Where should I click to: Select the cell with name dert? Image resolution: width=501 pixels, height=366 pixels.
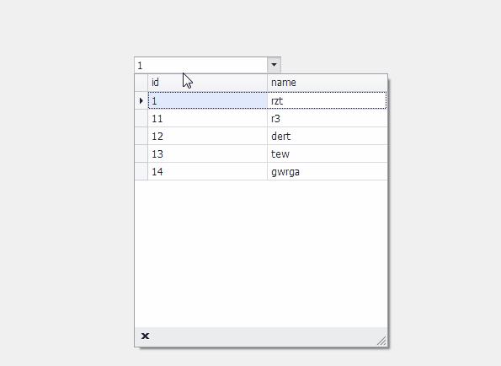pyautogui.click(x=328, y=136)
